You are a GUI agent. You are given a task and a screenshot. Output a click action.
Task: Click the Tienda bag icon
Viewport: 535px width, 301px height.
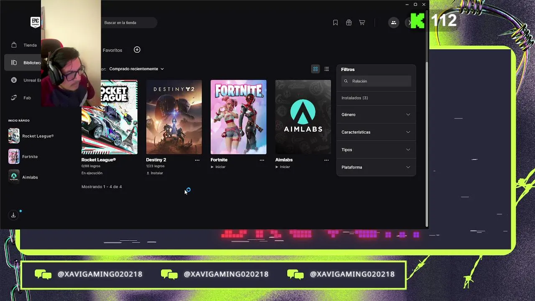14,45
